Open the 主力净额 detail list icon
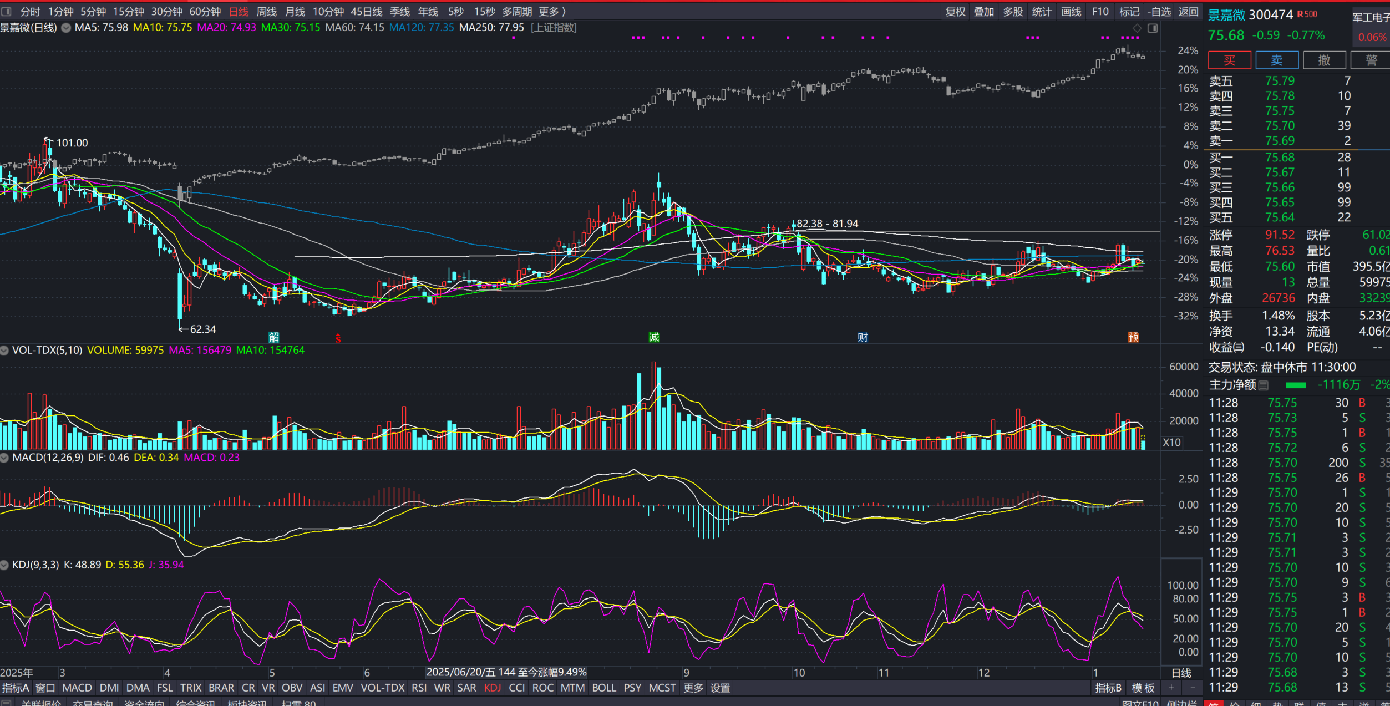The height and width of the screenshot is (706, 1390). [1263, 385]
